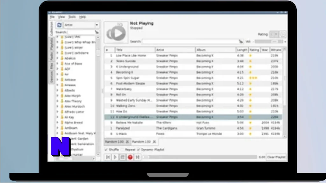326x183 pixels.
Task: Clear the collection panel search field icon
Action: point(97,32)
